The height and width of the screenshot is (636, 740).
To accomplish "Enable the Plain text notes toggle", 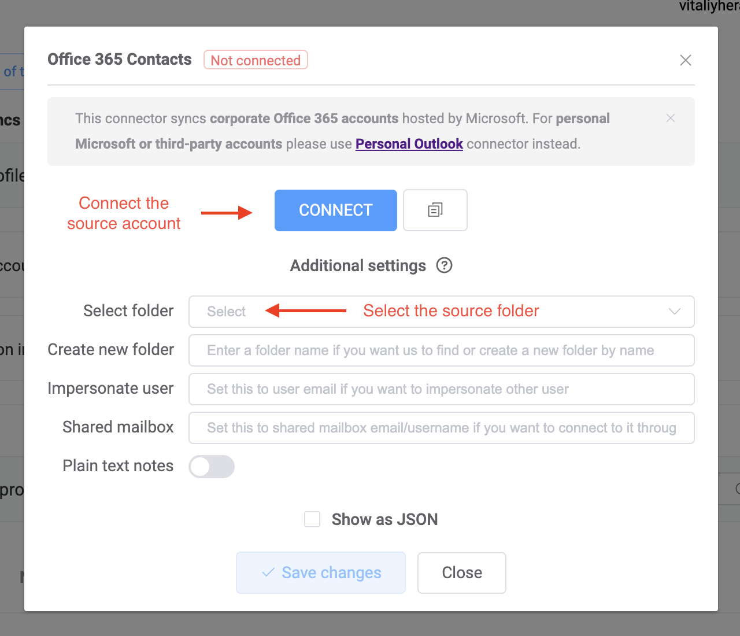I will (212, 467).
